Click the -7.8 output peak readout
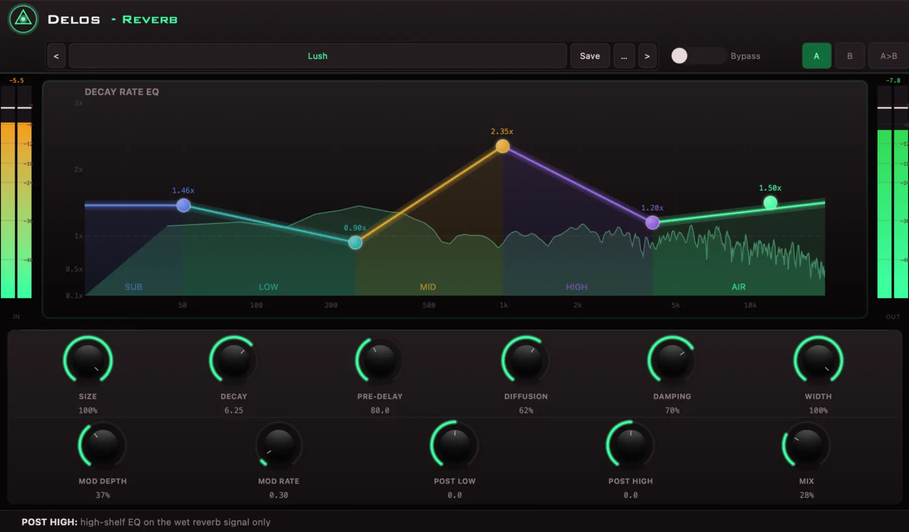Screen dimensions: 909x532 (893, 80)
